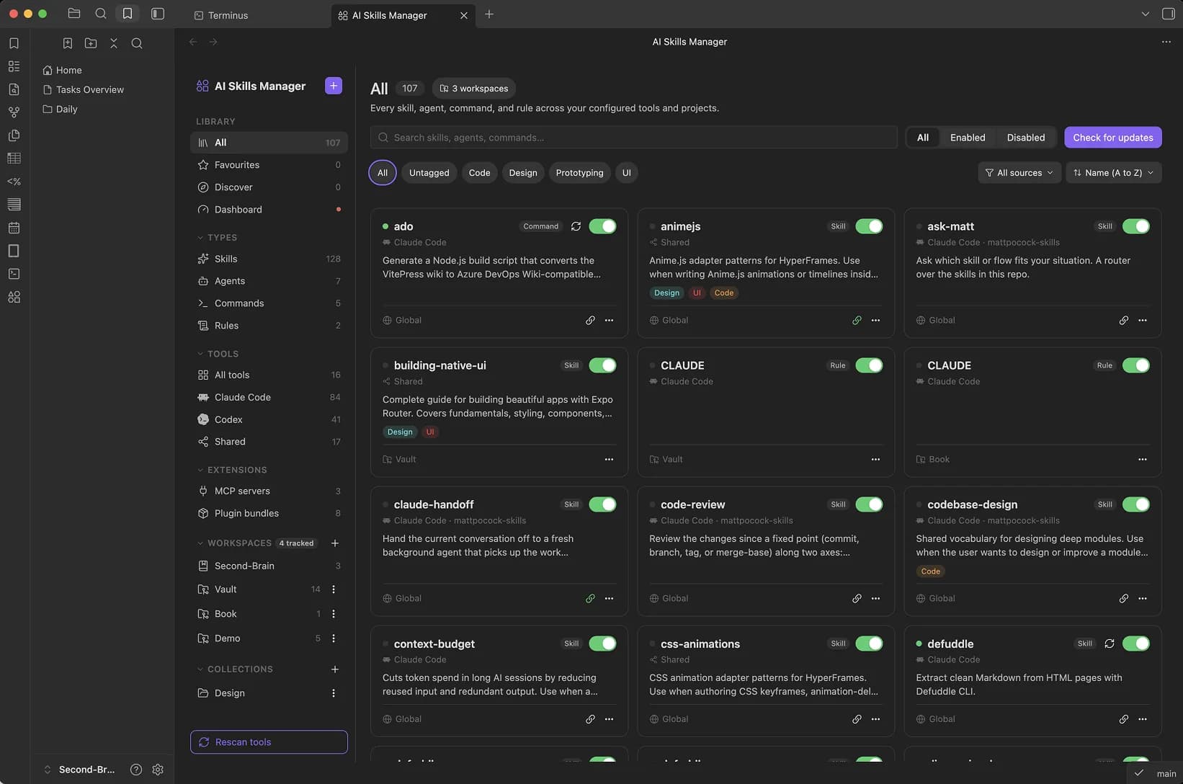Click the refresh icon on ado card
Screen dimensions: 1183x784
[576, 226]
